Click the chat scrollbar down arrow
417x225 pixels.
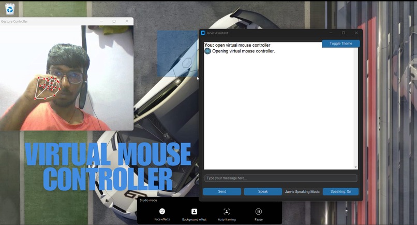tap(355, 167)
